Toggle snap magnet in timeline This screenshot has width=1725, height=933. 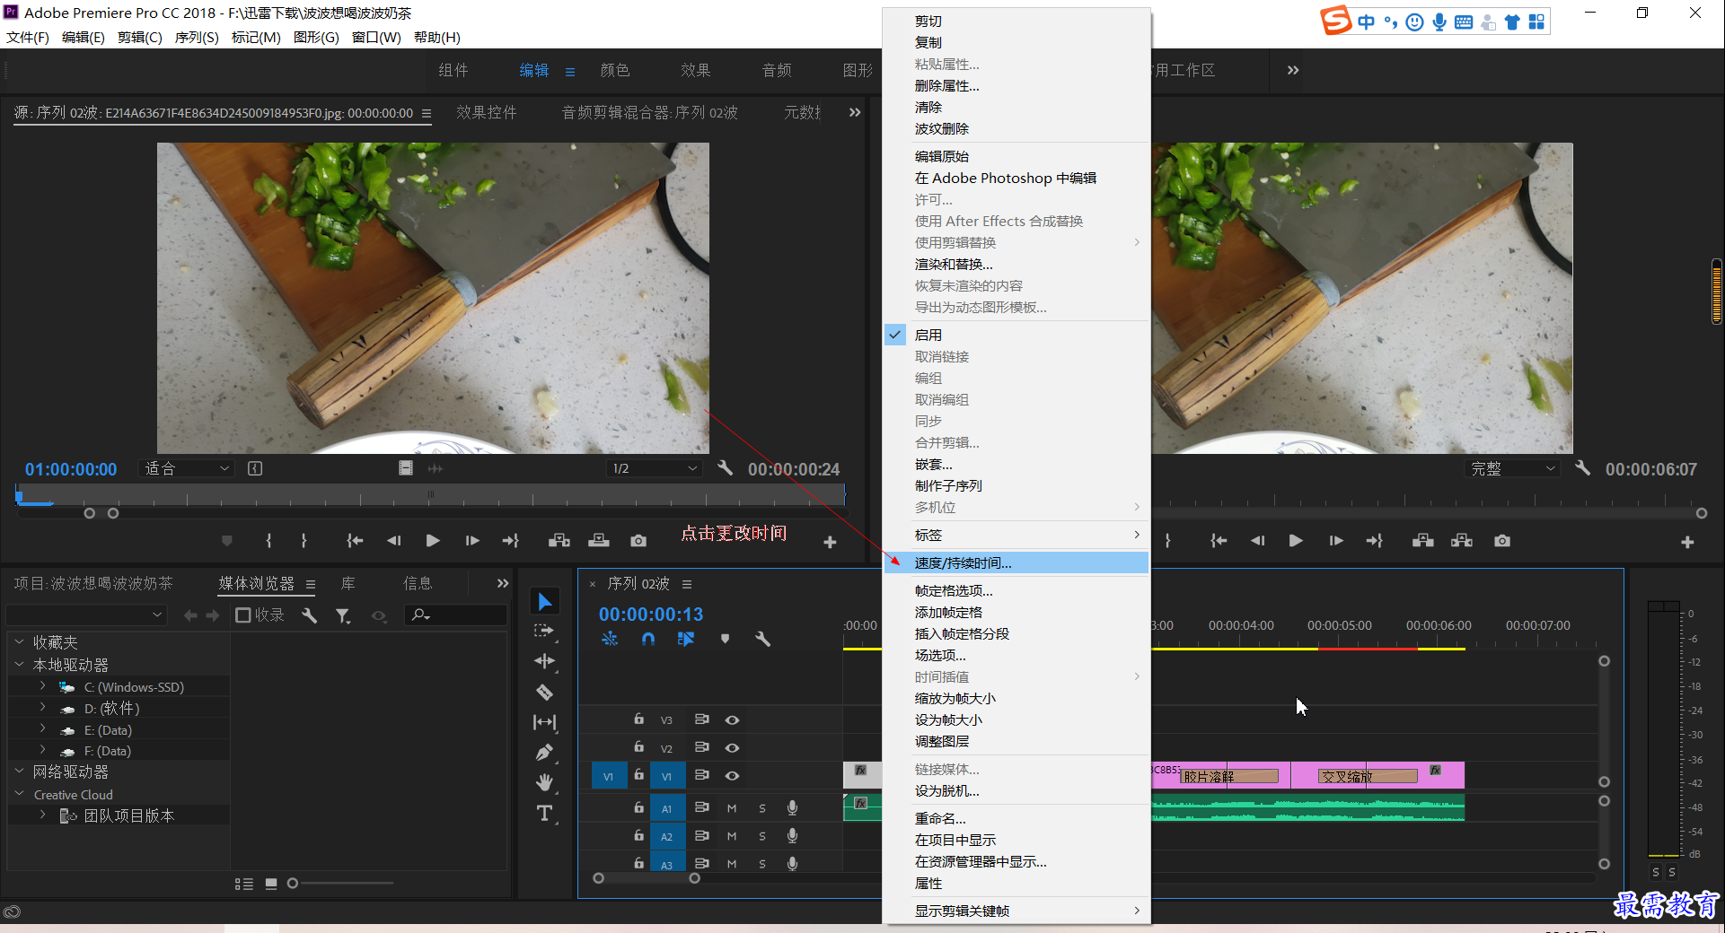point(648,639)
